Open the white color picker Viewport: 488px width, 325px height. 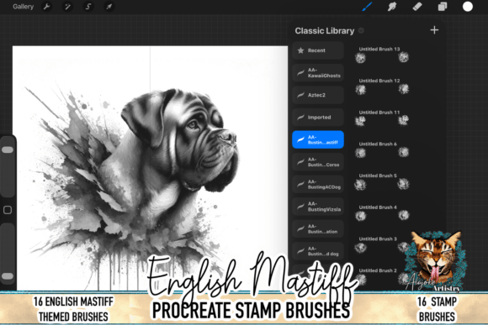pyautogui.click(x=468, y=7)
